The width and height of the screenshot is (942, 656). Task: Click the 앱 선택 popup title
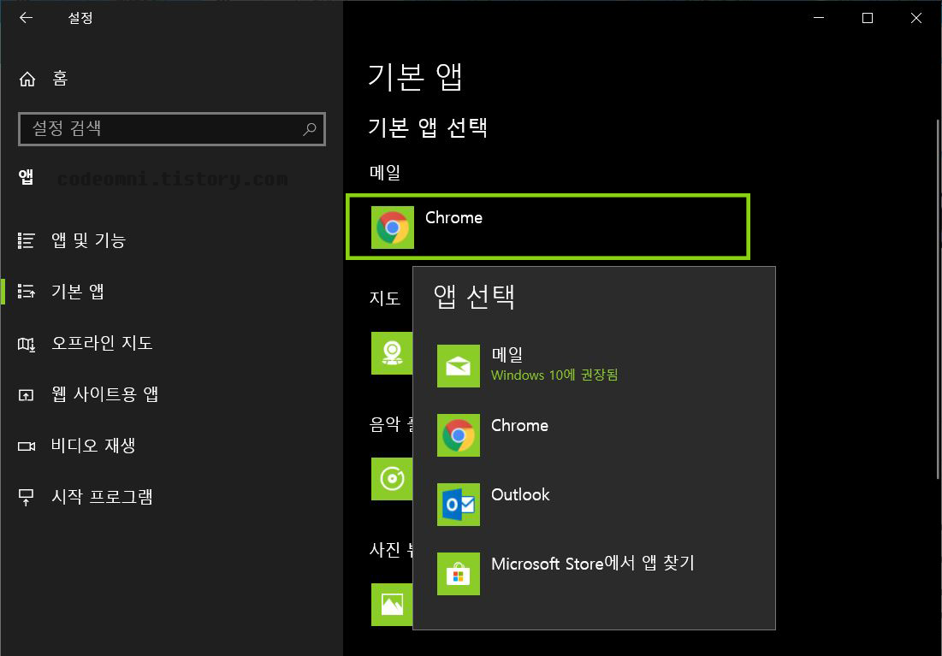pyautogui.click(x=474, y=296)
